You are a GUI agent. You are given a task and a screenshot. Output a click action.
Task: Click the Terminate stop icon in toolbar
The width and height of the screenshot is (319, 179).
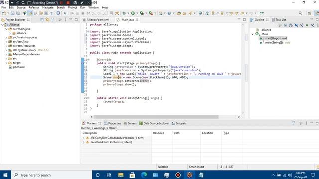point(83,13)
